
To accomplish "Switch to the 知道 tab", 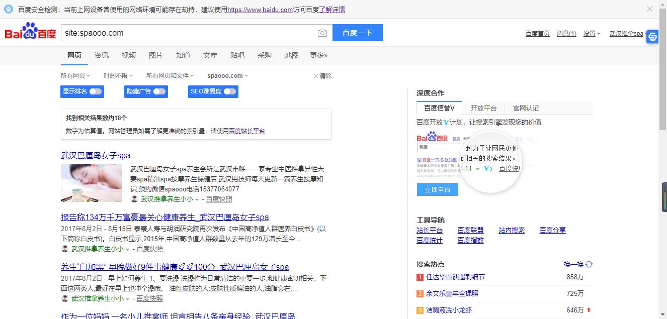I will click(x=183, y=55).
